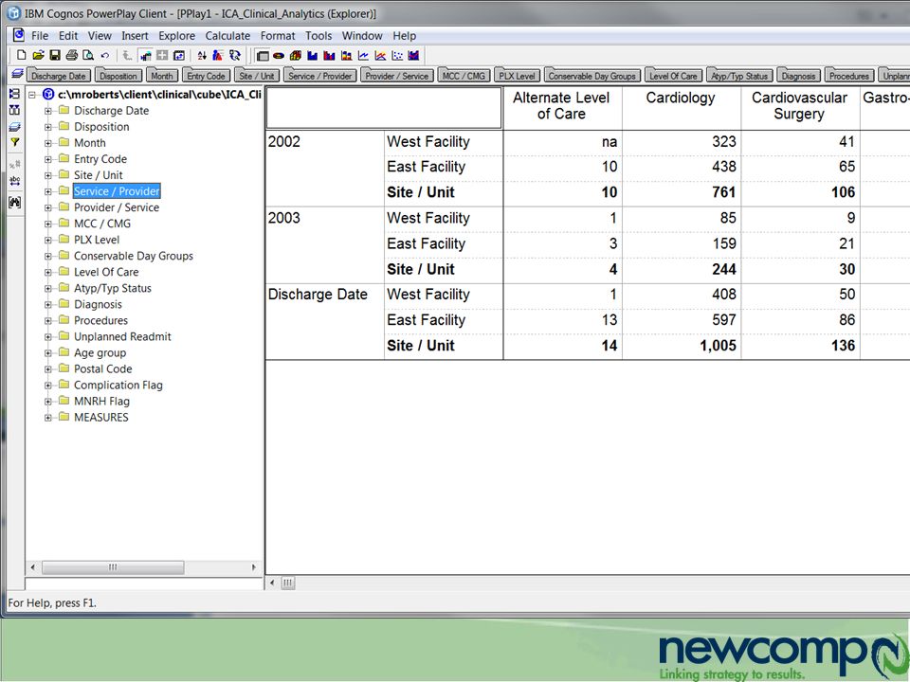Click the Discharge Date dimension line button

coord(59,76)
